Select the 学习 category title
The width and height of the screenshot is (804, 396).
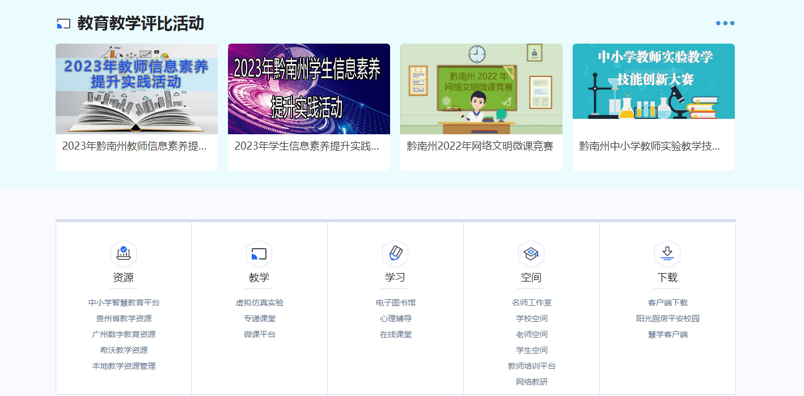(395, 278)
